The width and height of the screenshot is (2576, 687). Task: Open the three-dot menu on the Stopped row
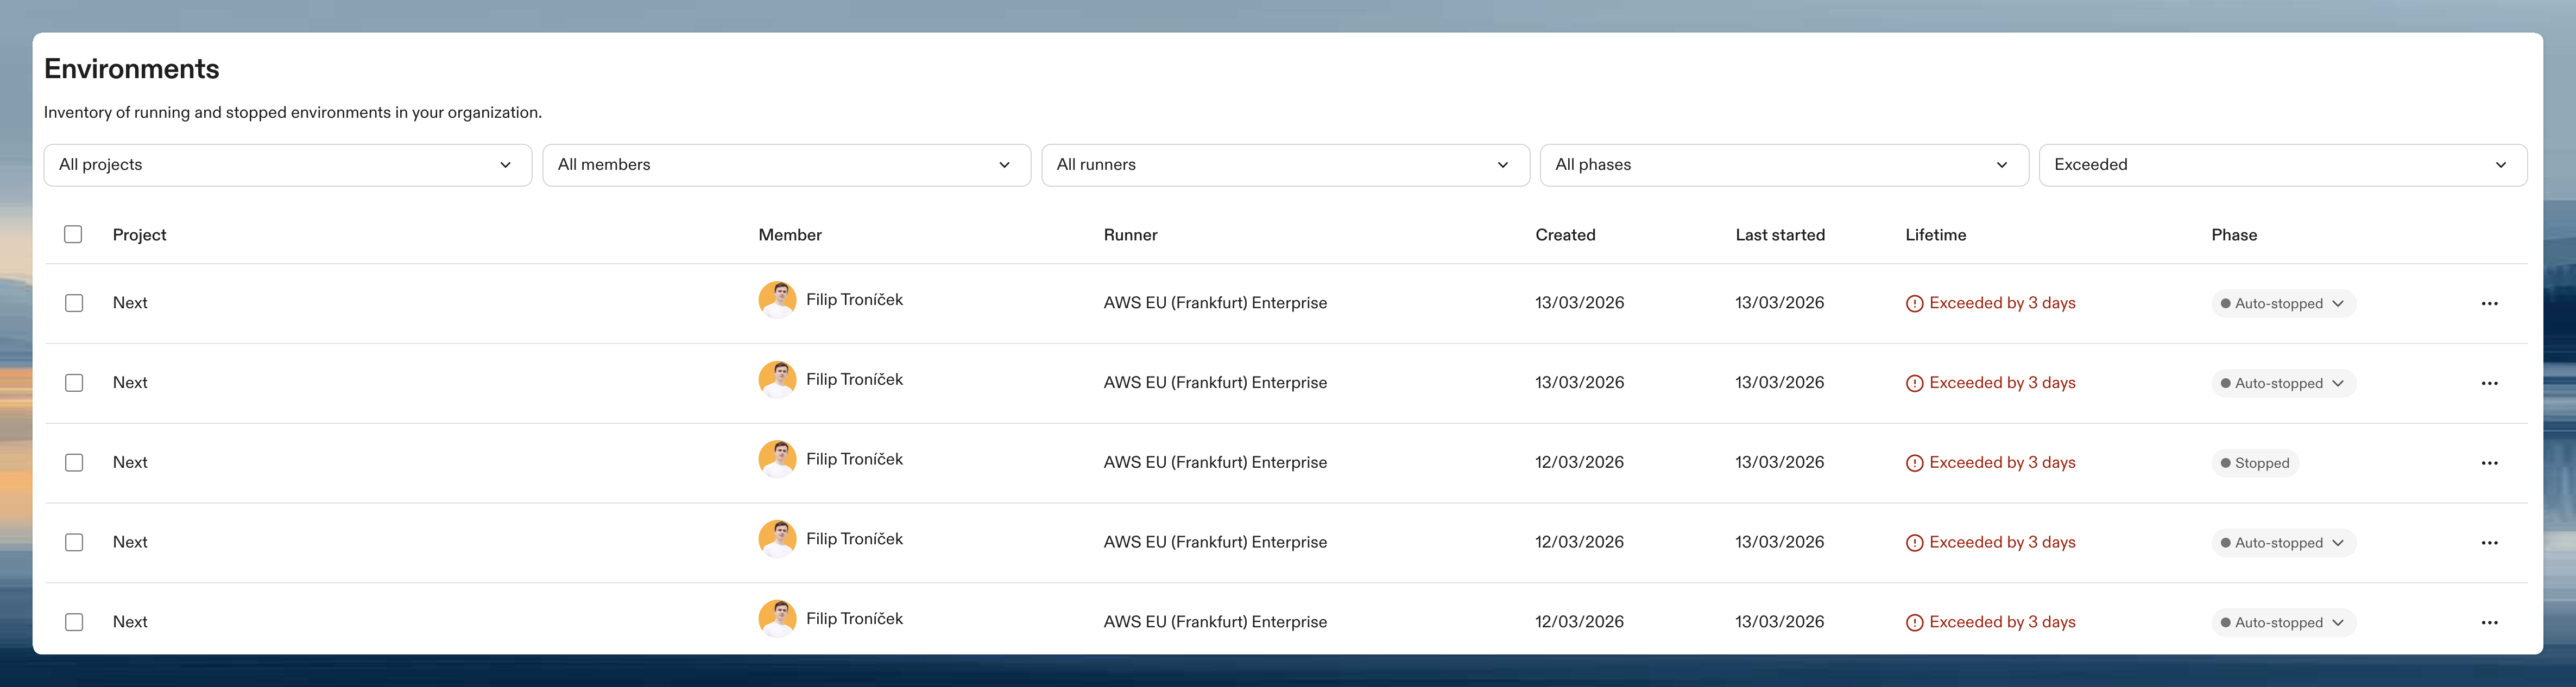(x=2490, y=462)
